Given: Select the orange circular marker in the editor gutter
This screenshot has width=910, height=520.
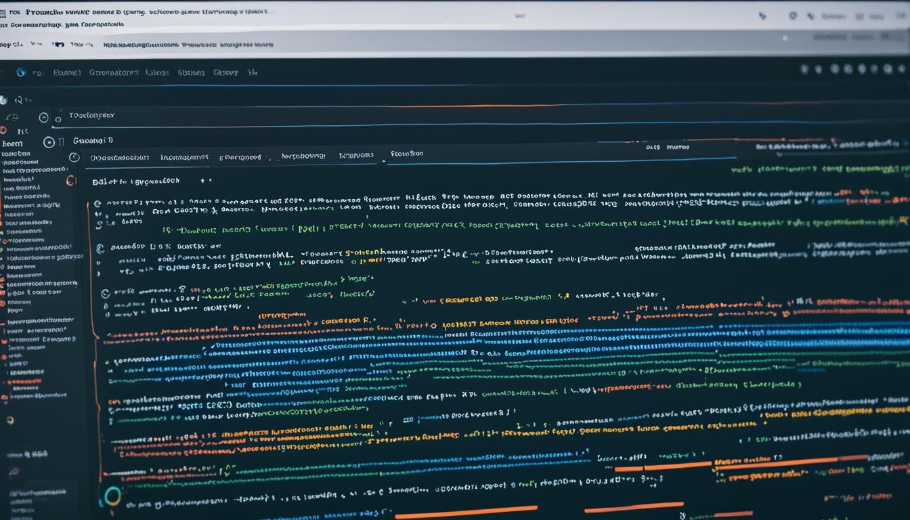Looking at the screenshot, I should 70,181.
